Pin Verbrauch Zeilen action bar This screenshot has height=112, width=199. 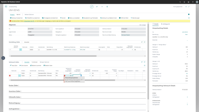click(x=145, y=66)
